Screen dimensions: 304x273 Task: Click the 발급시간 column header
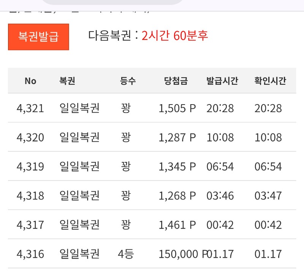222,81
